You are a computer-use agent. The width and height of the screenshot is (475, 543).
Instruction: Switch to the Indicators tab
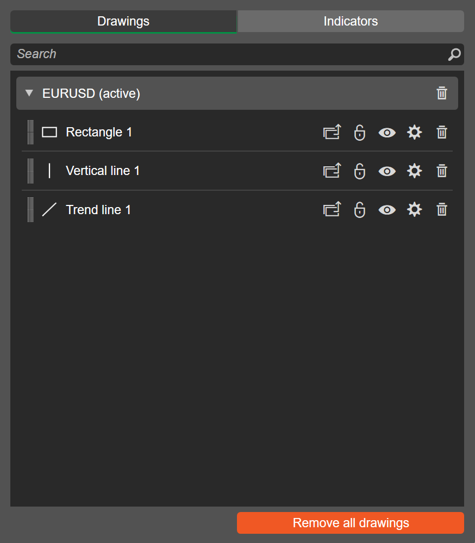(x=351, y=21)
